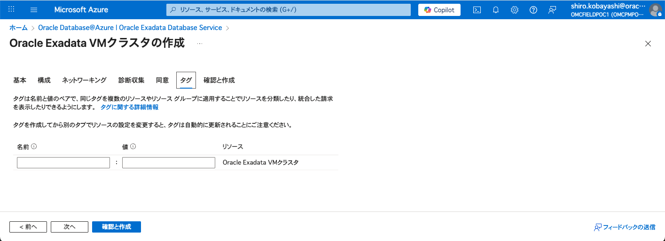Screen dimensions: 665x241
Task: Go to ホーム breadcrumb link
Action: coord(19,28)
